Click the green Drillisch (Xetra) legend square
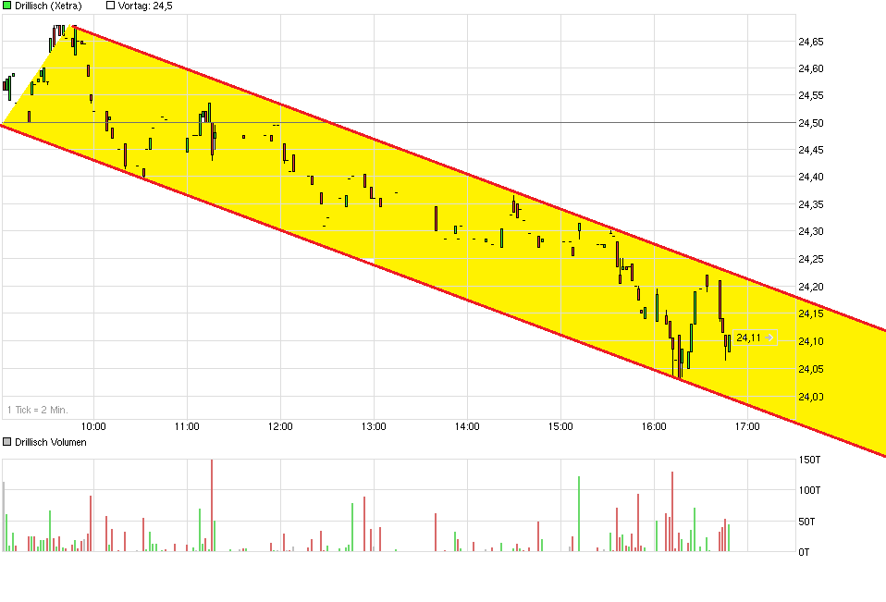Image resolution: width=886 pixels, height=602 pixels. pos(6,6)
